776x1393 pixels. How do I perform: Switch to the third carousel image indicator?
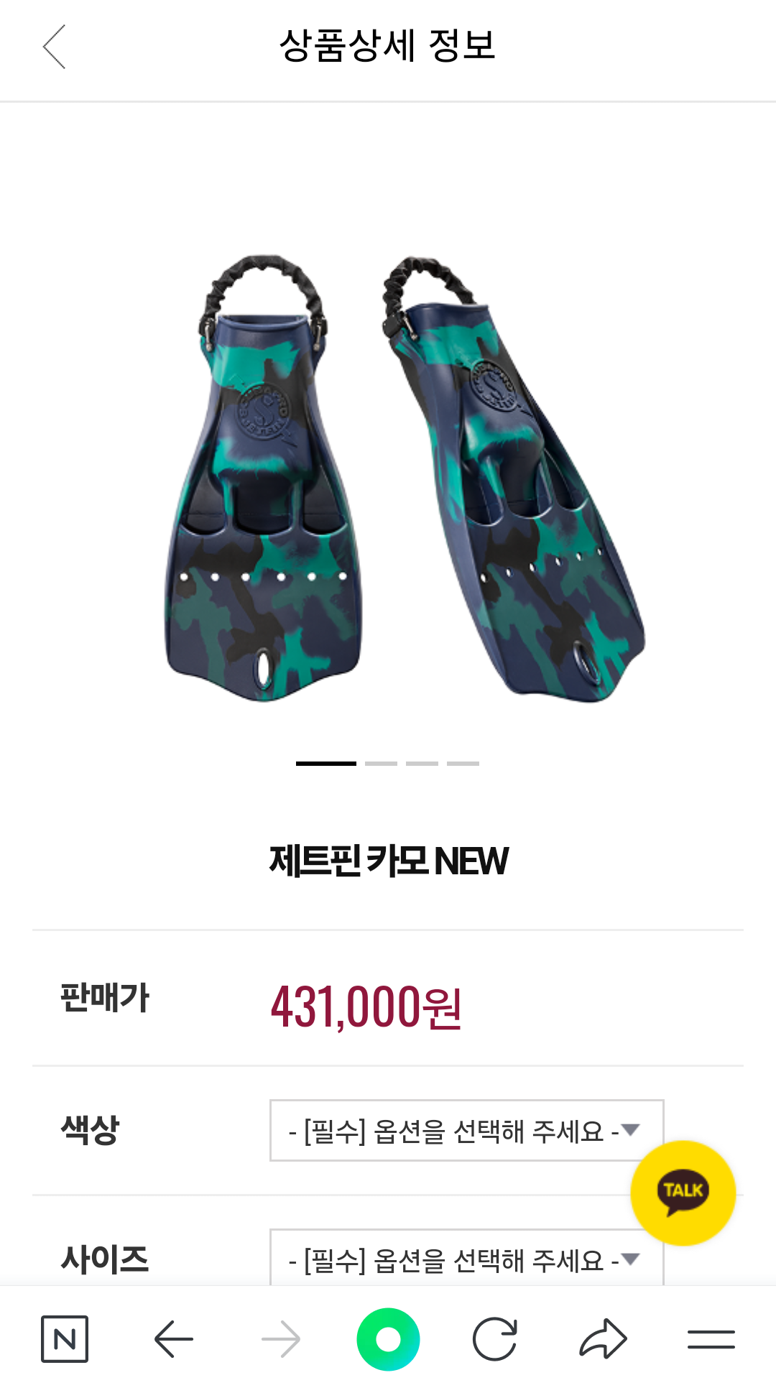tap(422, 763)
